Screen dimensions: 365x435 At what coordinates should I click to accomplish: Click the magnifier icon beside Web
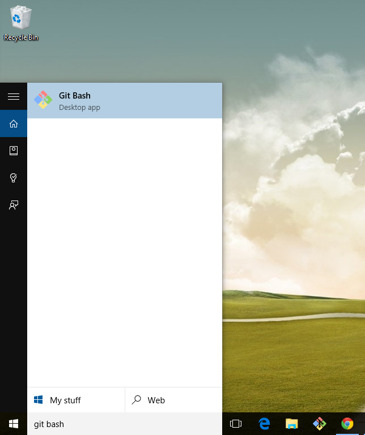(136, 400)
